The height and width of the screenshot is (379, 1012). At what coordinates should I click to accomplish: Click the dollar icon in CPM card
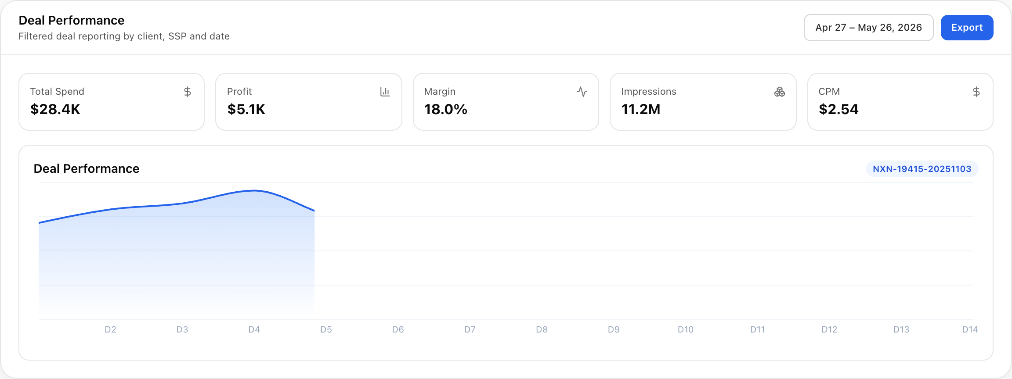point(976,92)
